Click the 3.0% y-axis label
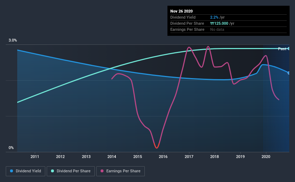 tap(13, 40)
